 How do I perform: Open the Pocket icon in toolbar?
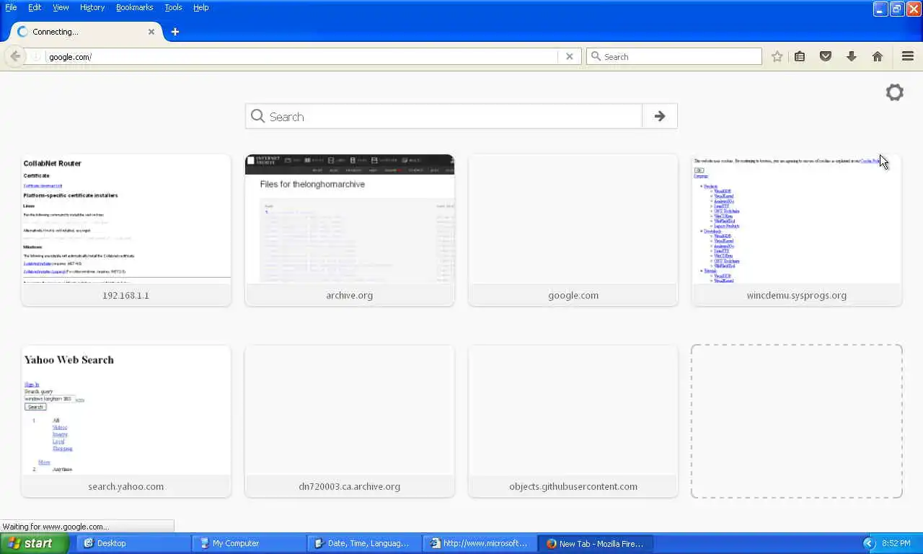826,56
